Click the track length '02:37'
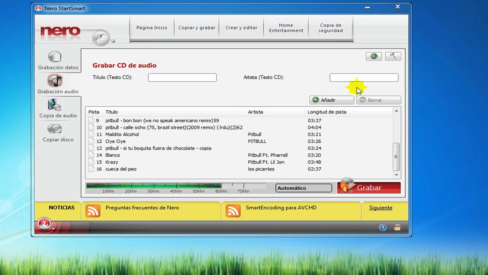The height and width of the screenshot is (275, 488). point(314,169)
